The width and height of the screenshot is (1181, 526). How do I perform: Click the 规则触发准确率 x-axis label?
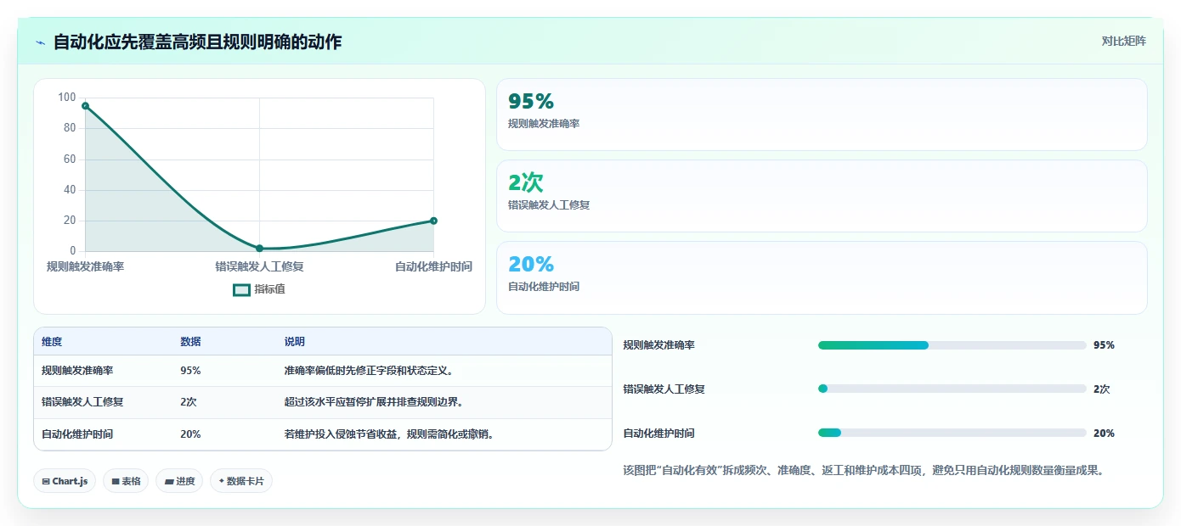tap(85, 266)
